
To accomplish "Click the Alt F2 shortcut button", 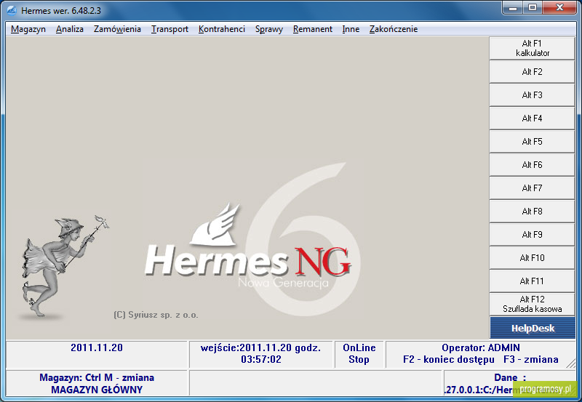I will click(x=532, y=71).
